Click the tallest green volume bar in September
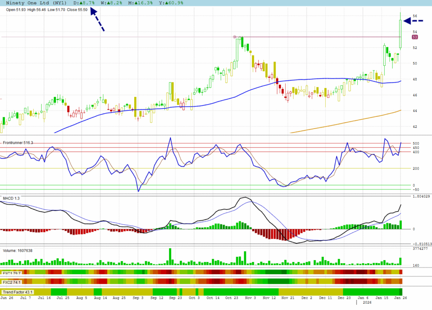Screen dimensions: 432x310 coord(170,256)
